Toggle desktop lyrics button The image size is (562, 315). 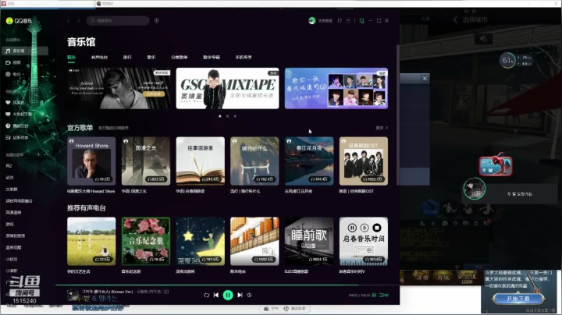374,295
